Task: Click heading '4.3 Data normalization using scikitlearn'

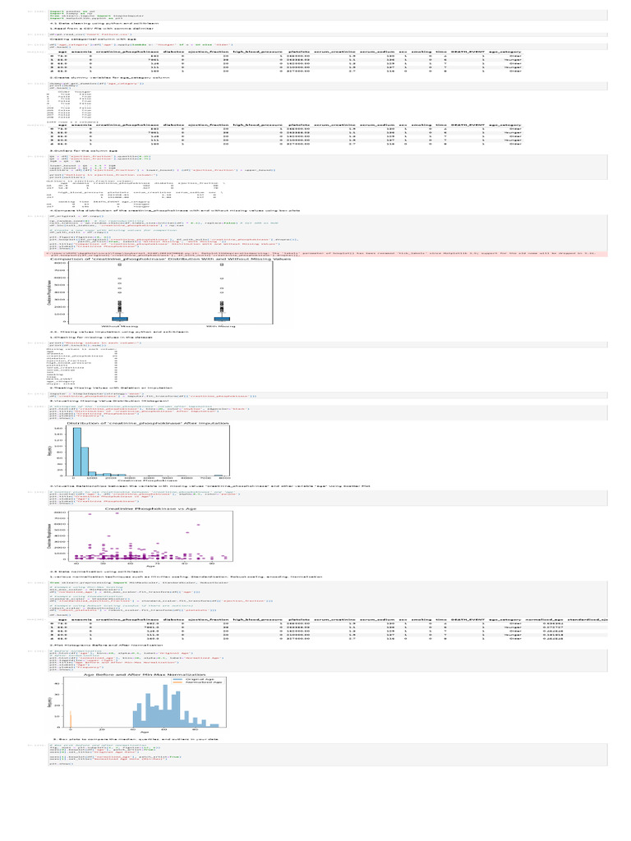Action: coord(97,572)
